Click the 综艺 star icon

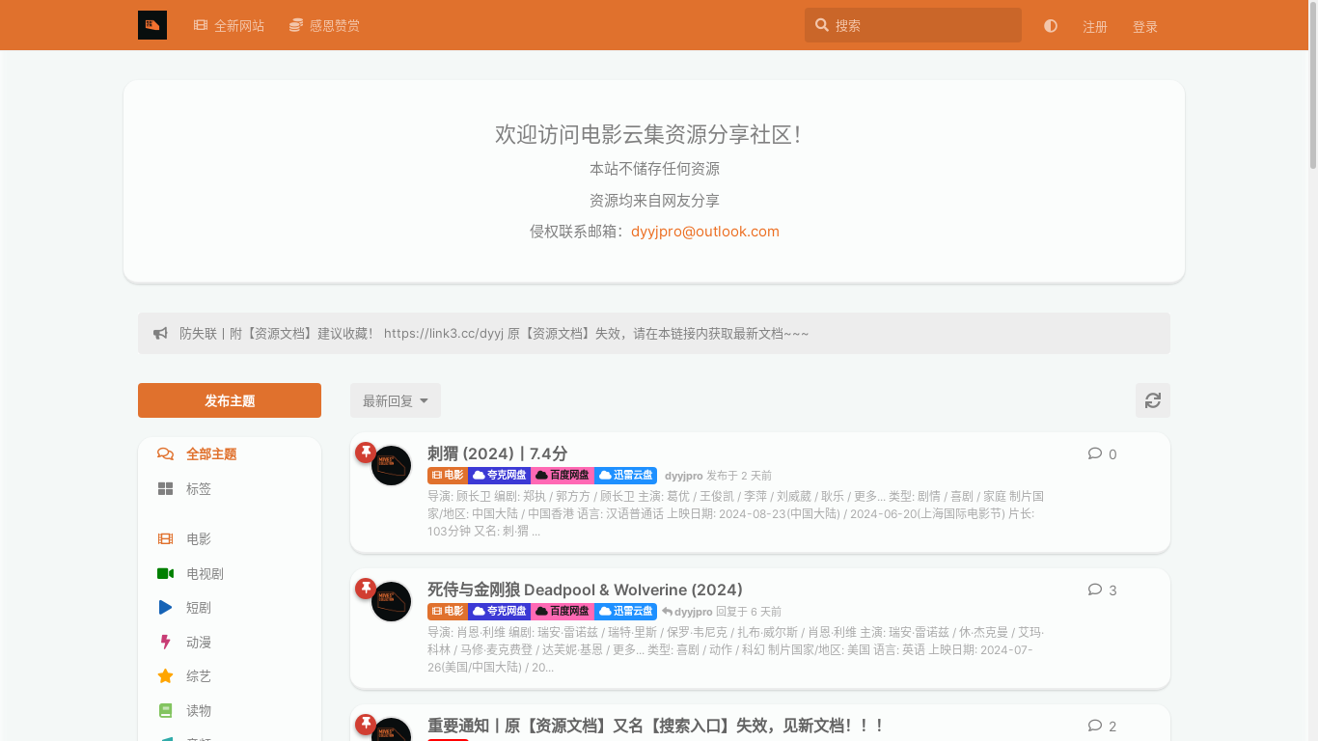click(x=165, y=676)
